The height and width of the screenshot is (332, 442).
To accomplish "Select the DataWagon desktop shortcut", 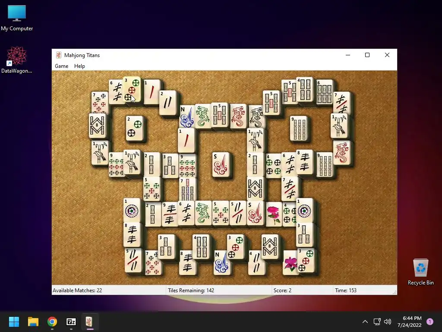I will 17,60.
